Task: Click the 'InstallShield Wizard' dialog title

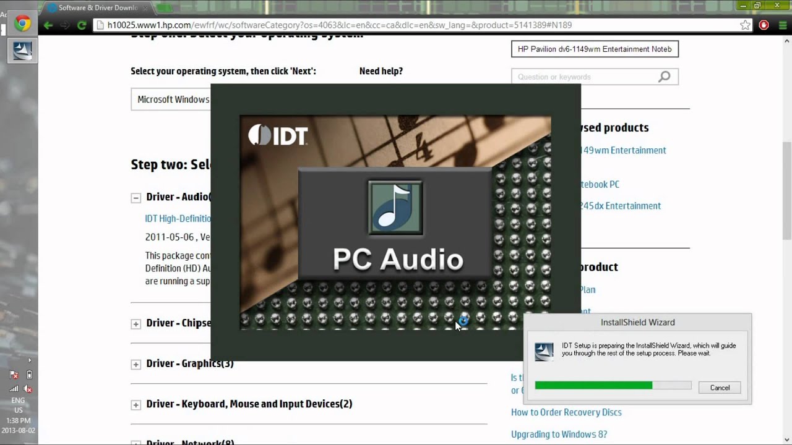Action: tap(637, 323)
